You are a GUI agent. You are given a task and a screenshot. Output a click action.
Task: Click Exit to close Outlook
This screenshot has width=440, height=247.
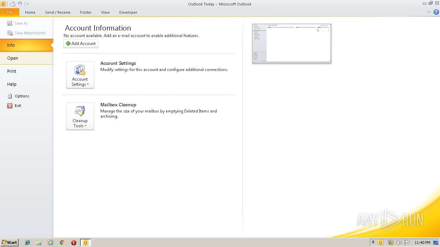point(14,106)
